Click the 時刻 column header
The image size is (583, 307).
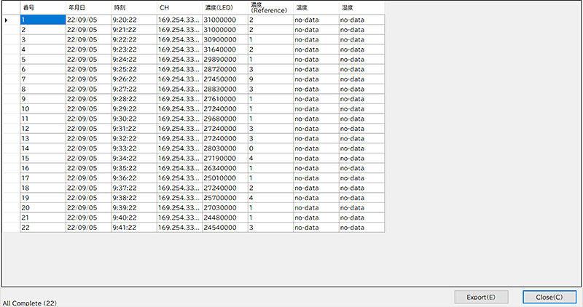coord(133,7)
